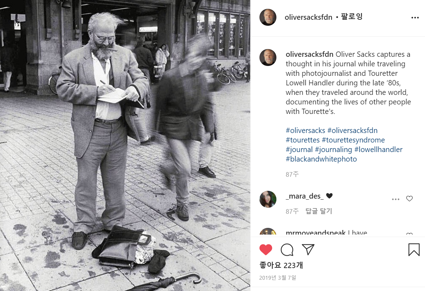425x291 pixels.
Task: Open the header oliversacksfdn profile picture
Action: point(268,17)
